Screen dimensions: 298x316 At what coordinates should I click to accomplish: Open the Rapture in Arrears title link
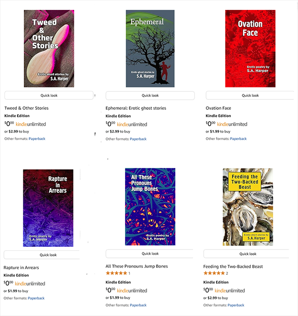[21, 268]
